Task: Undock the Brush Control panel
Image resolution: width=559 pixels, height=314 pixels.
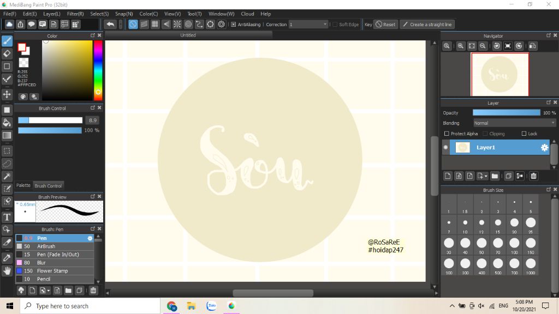Action: (x=93, y=107)
